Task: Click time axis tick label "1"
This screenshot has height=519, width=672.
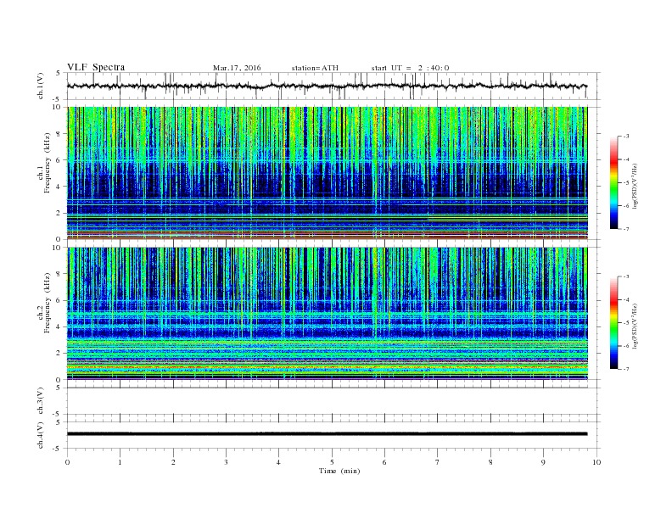Action: 120,462
